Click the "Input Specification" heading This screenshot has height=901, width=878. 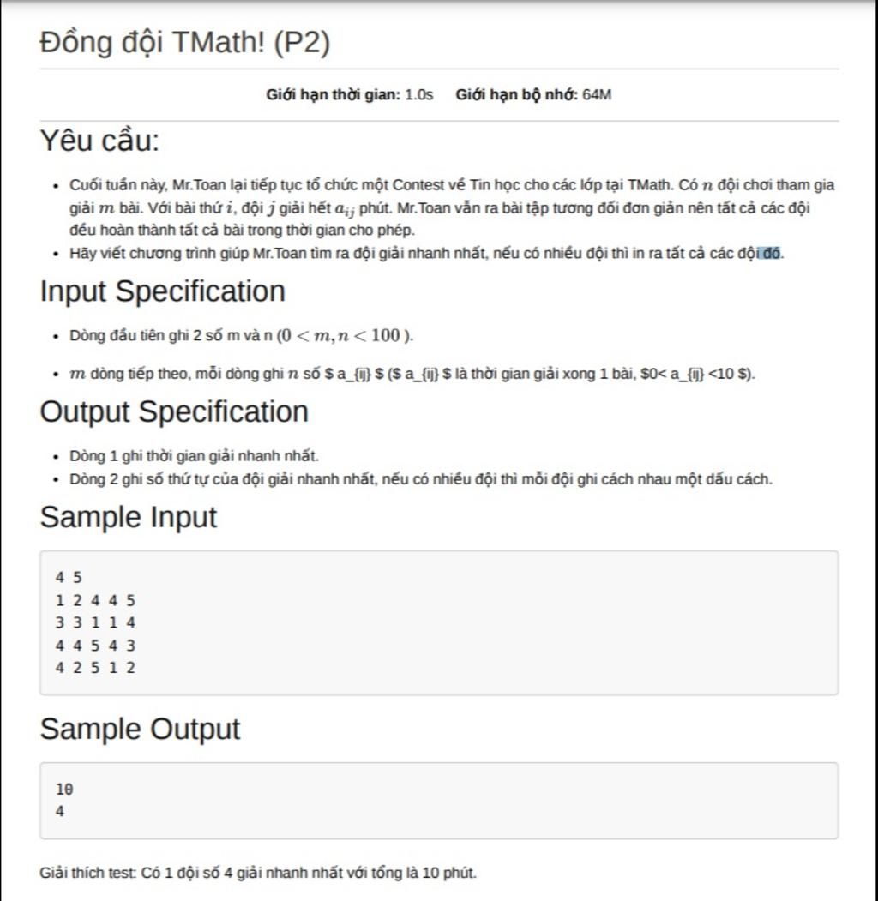(162, 291)
